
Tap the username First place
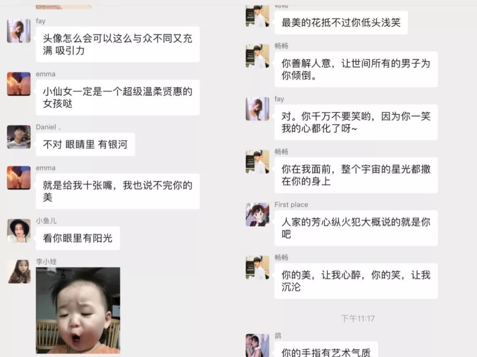291,205
